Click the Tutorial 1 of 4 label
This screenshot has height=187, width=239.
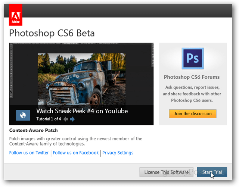(x=48, y=119)
